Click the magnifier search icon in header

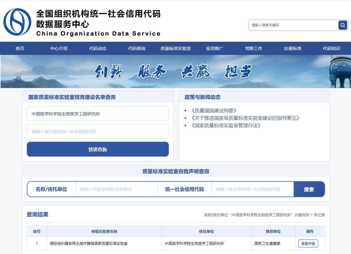[342, 25]
